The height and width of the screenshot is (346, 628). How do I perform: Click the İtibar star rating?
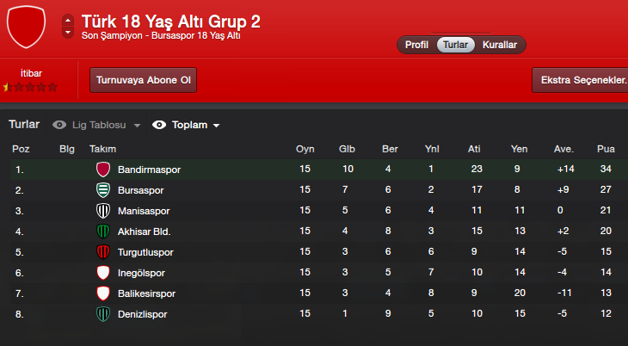[30, 87]
